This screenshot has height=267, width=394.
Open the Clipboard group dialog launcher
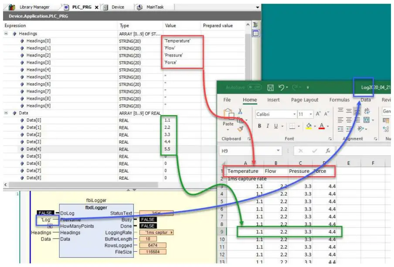(x=249, y=139)
